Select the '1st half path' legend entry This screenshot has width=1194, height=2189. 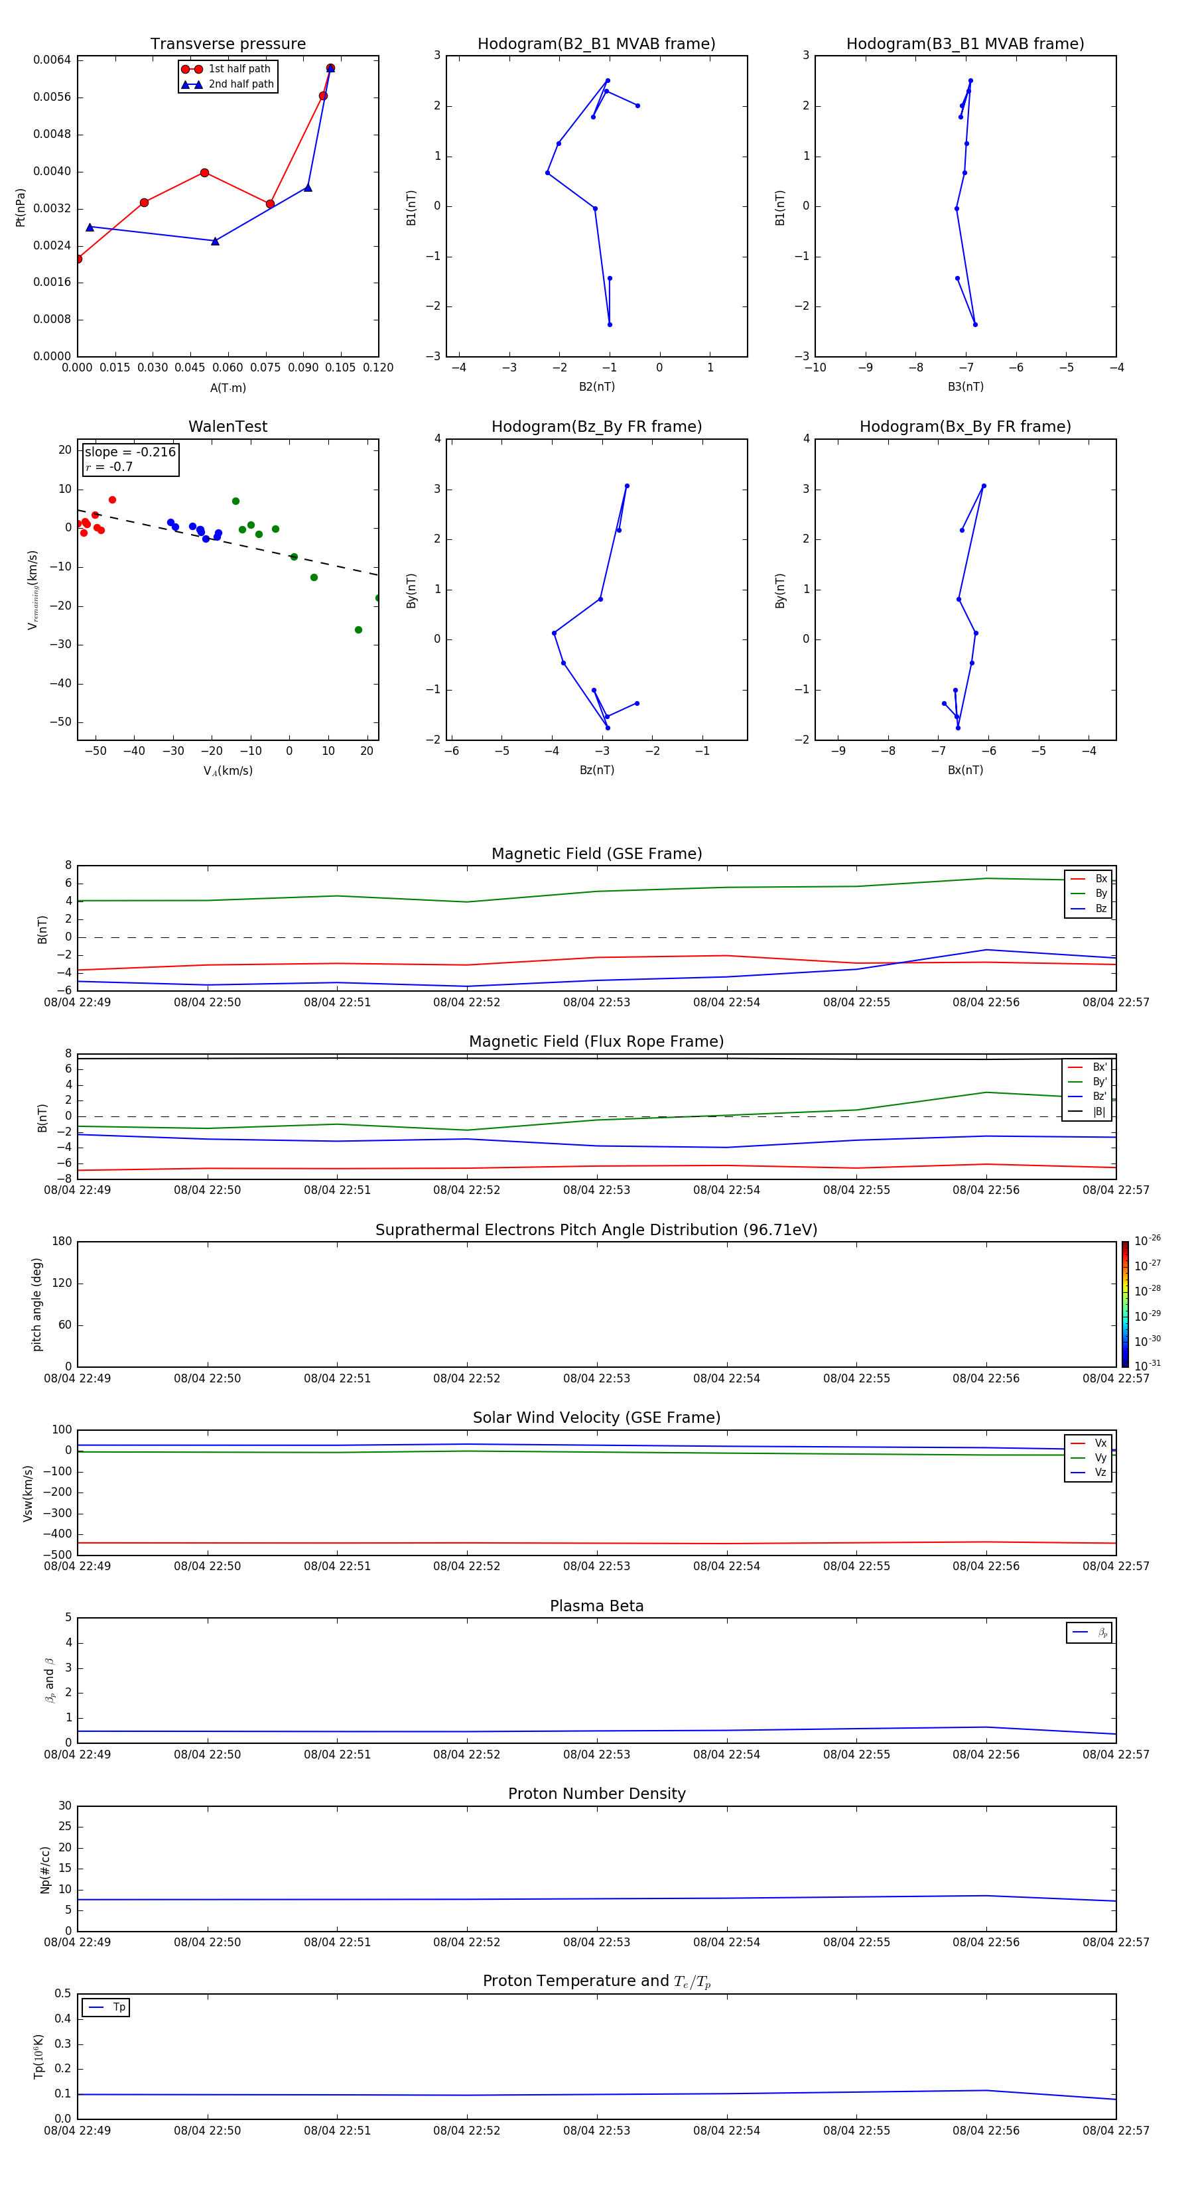pyautogui.click(x=228, y=69)
